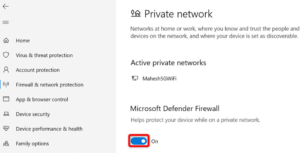Click the Home house icon
Viewport: 303px width, 153px height.
(6, 41)
